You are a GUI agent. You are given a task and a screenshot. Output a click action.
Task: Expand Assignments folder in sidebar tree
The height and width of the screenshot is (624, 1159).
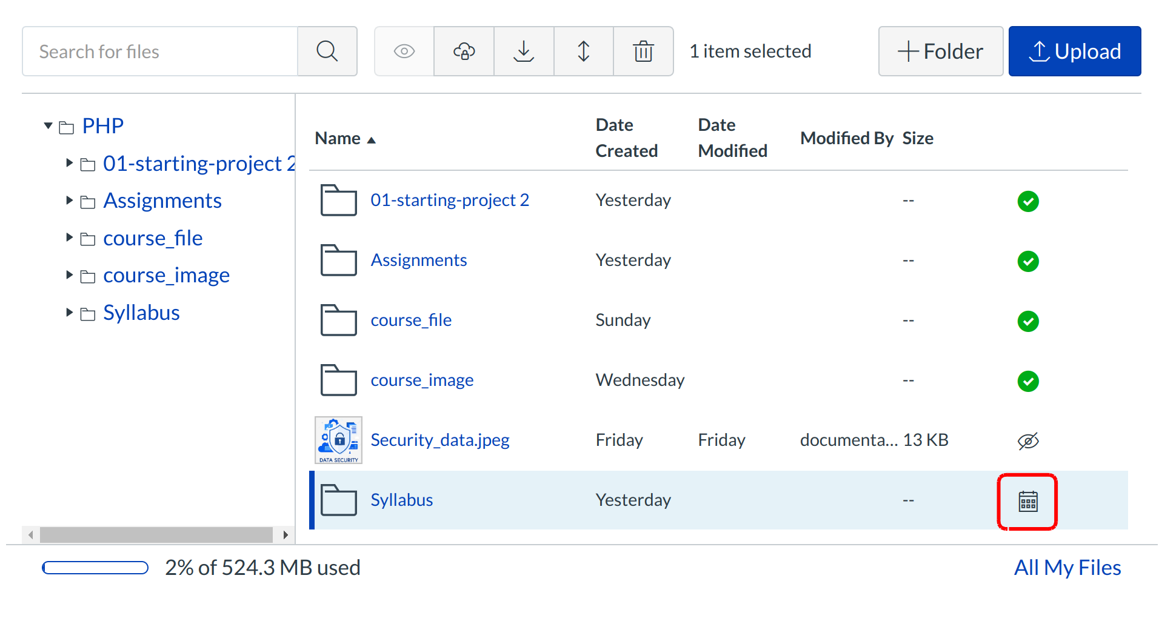(x=69, y=201)
